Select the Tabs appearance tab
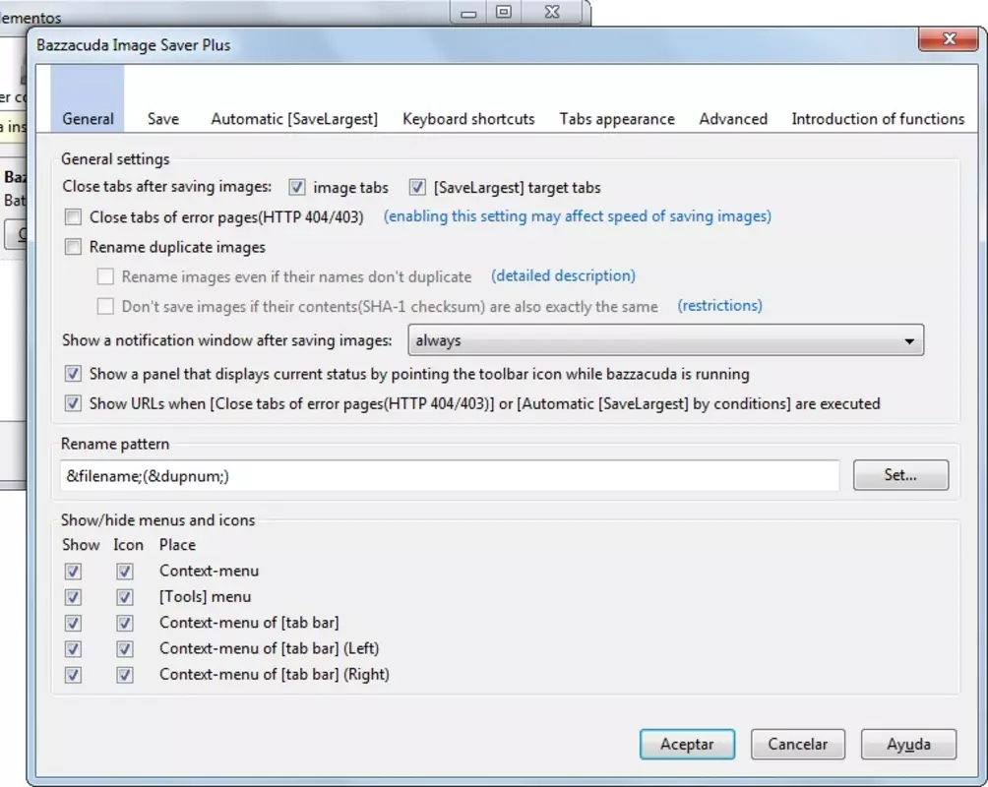Viewport: 988px width, 787px height. (617, 119)
